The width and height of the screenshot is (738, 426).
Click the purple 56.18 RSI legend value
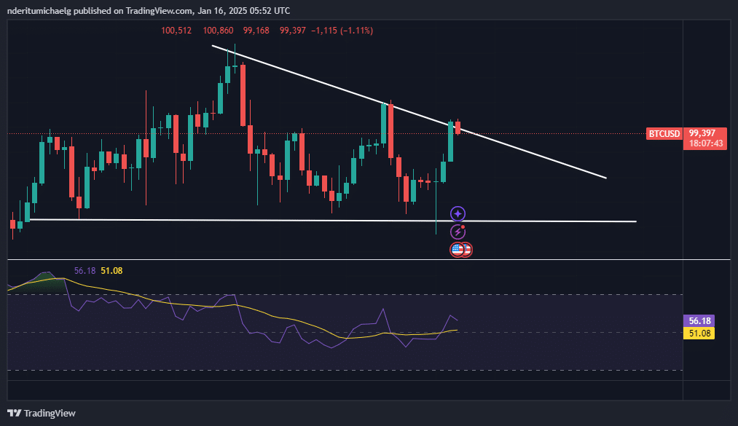point(85,271)
